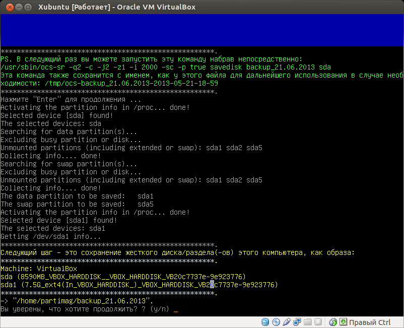
Task: Minimize the Xubuntu VirtualBox window
Action: pos(19,7)
